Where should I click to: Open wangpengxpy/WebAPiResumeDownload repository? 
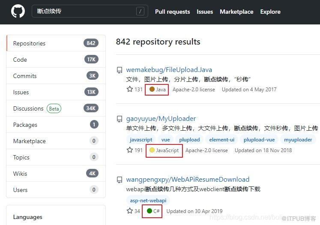188,180
